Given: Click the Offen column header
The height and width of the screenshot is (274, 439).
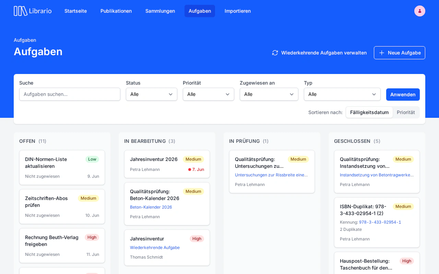Looking at the screenshot, I should 33,141.
